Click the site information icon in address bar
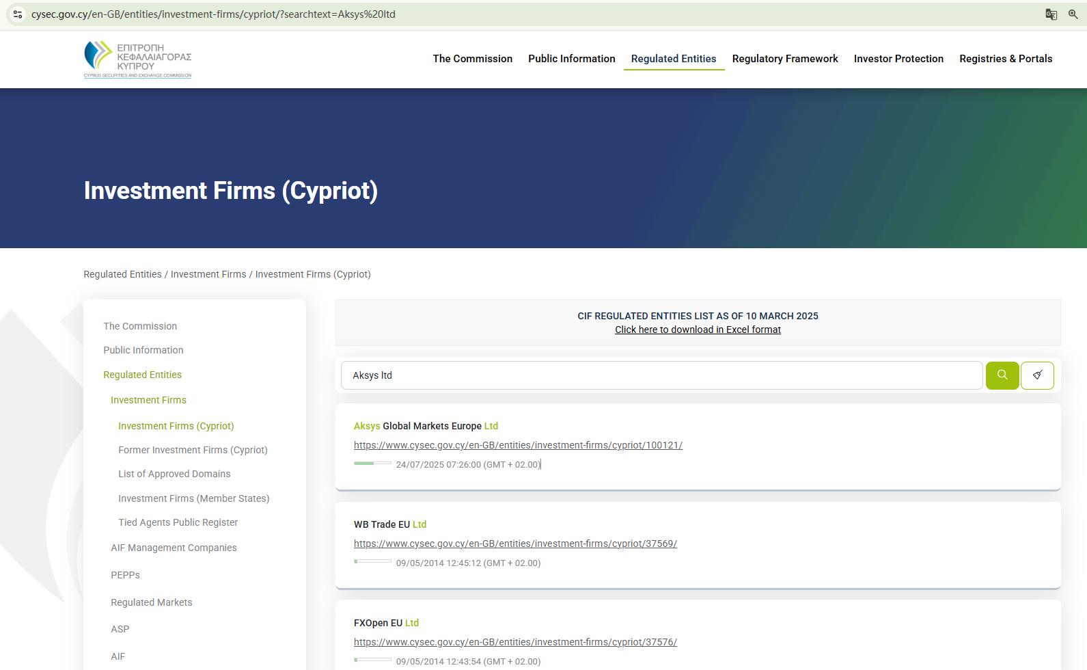Image resolution: width=1087 pixels, height=670 pixels. coord(18,14)
